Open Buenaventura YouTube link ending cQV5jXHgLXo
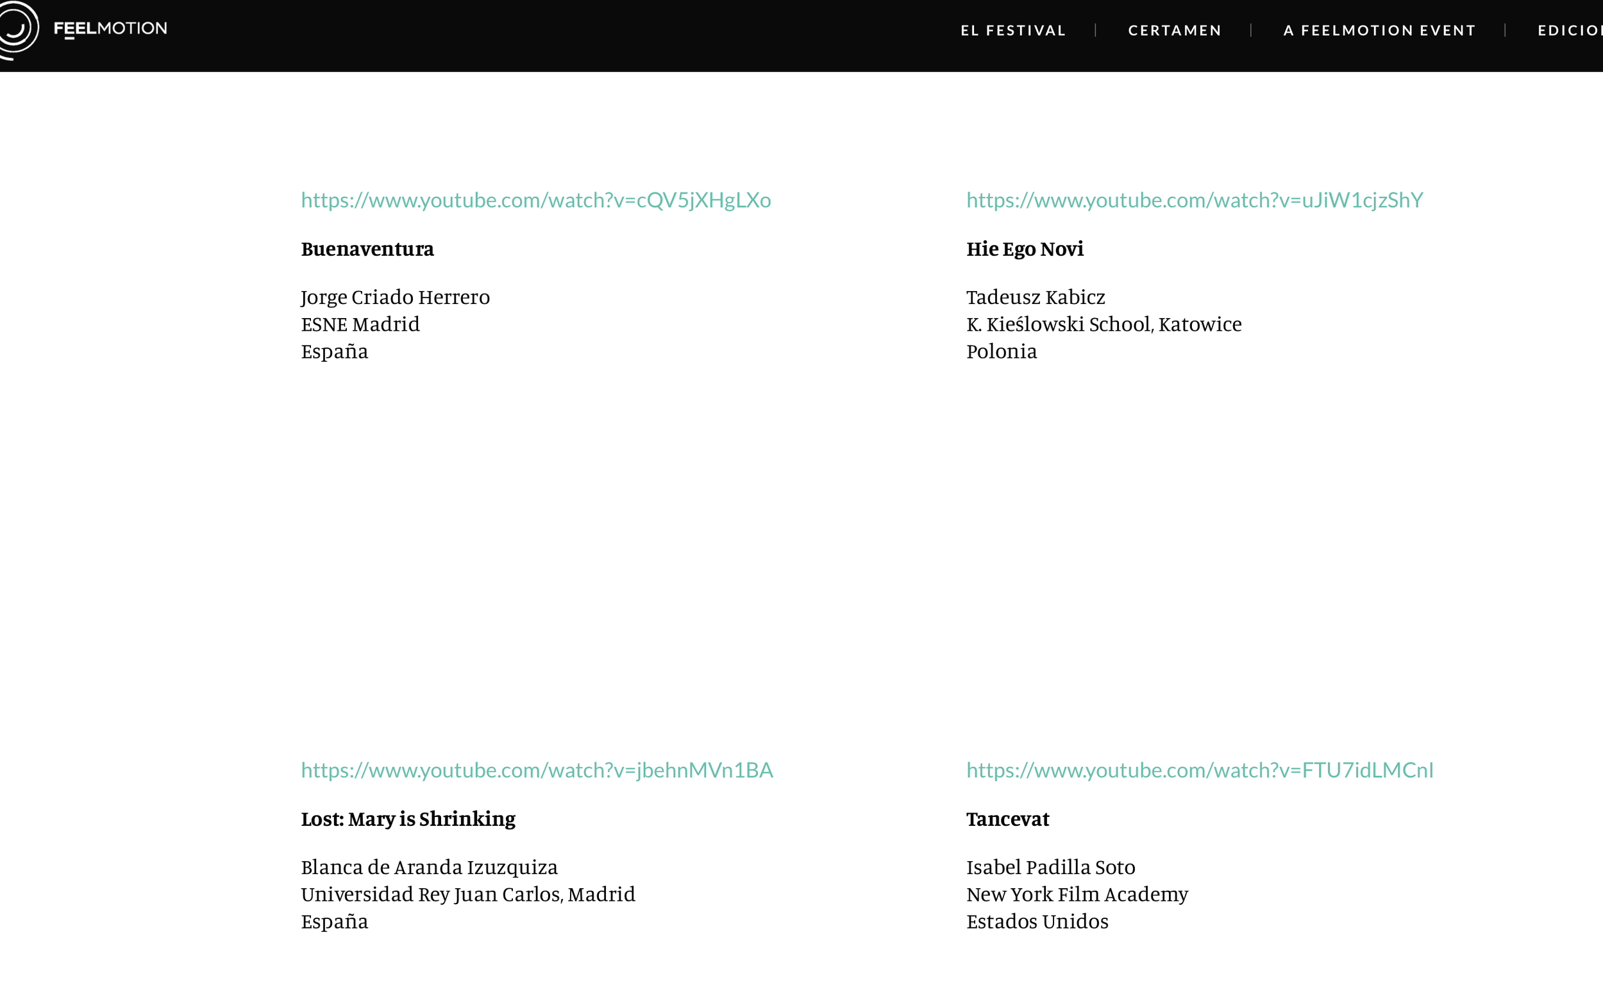 point(535,200)
